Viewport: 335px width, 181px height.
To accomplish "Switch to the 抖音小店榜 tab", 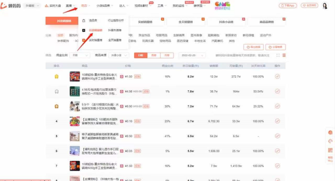I will (226, 22).
